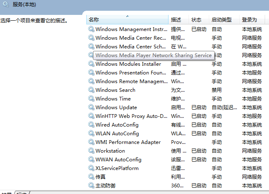Image resolution: width=269 pixels, height=194 pixels.
Task: Sort by the 描述 column header
Action: point(179,20)
